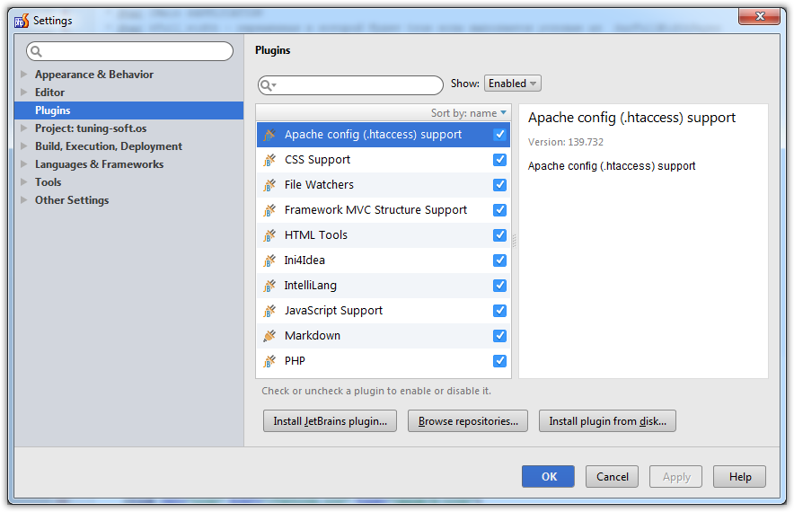Screen dimensions: 794x512
Task: Expand Build, Execution, Deployment arrow
Action: [23, 146]
